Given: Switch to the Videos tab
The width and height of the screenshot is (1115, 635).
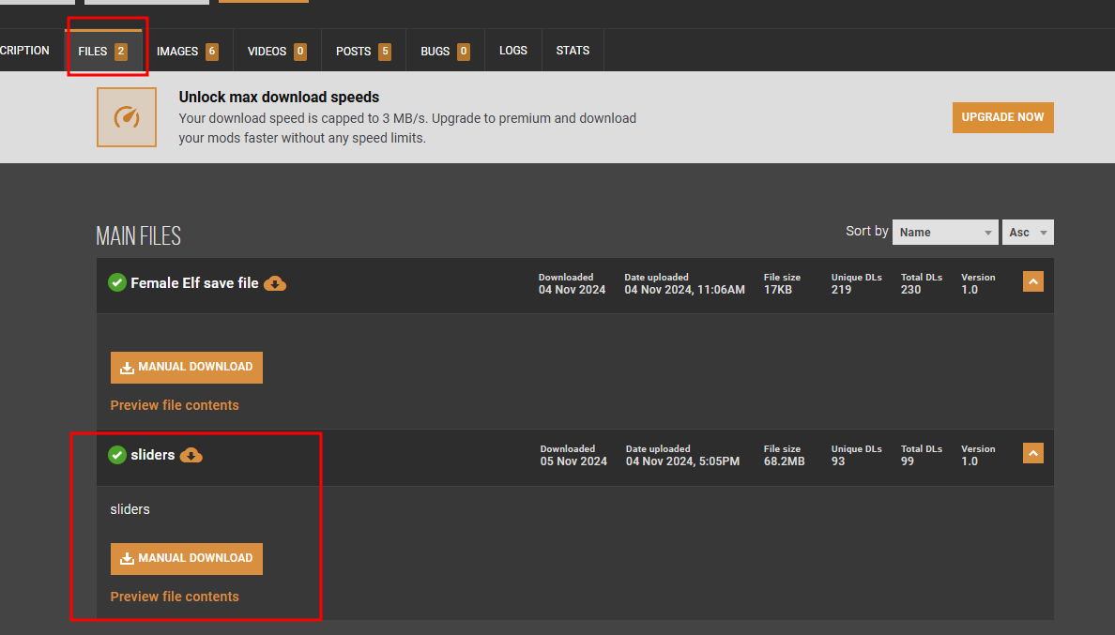Looking at the screenshot, I should [x=276, y=51].
